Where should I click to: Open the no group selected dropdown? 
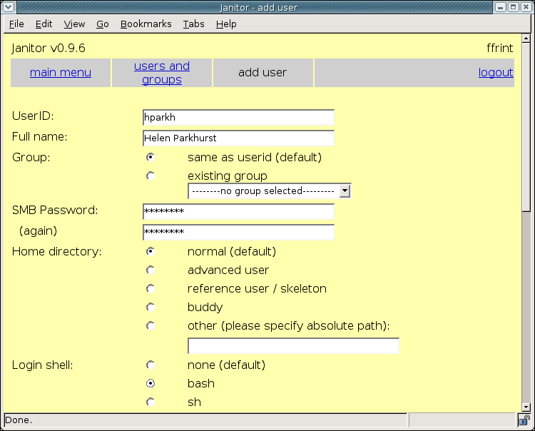click(269, 191)
